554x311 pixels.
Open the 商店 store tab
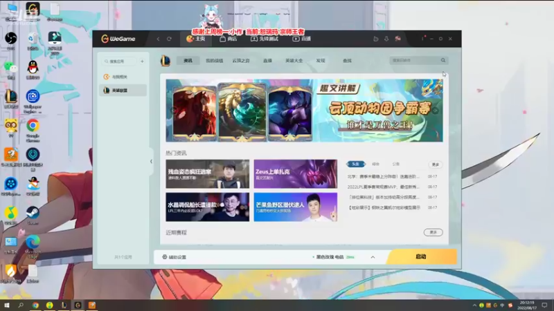pyautogui.click(x=229, y=39)
